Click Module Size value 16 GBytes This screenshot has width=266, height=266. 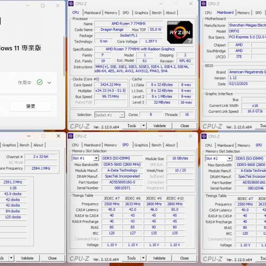click(x=180, y=158)
